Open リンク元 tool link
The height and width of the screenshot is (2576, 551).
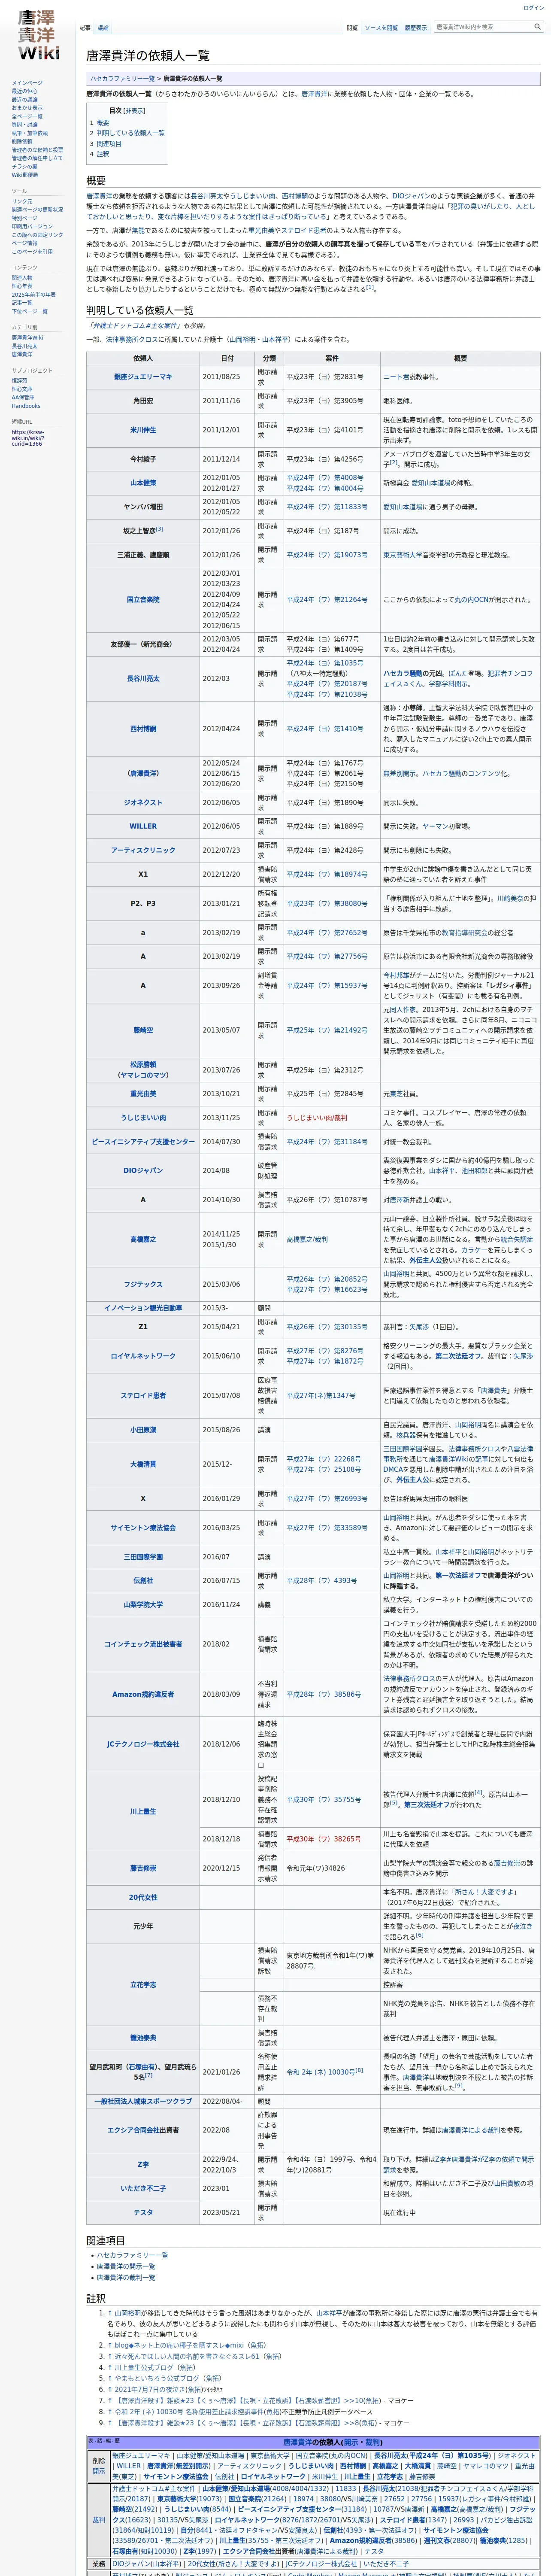22,201
